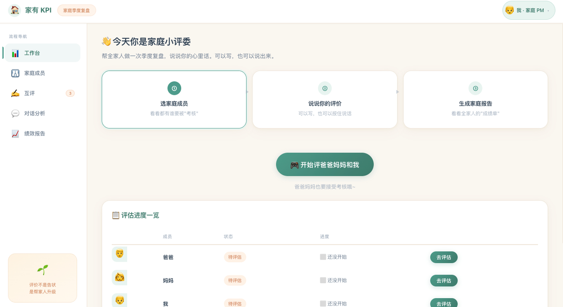This screenshot has height=307, width=563.
Task: Open the 我 · 家庭 PM account dropdown
Action: coord(529,10)
